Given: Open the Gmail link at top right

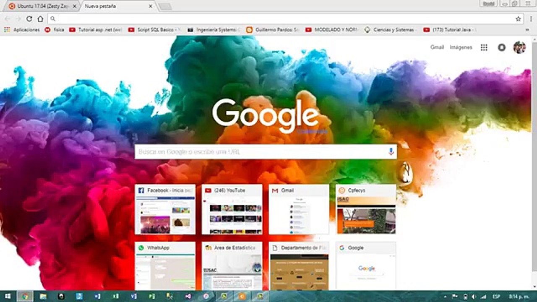Looking at the screenshot, I should [x=437, y=47].
